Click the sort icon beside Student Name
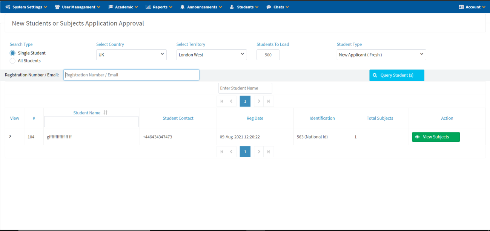490x231 pixels. click(x=106, y=112)
